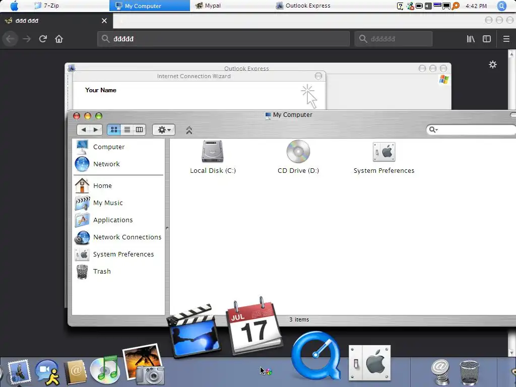This screenshot has height=387, width=516.
Task: Open iCal calendar in the dock
Action: click(253, 327)
